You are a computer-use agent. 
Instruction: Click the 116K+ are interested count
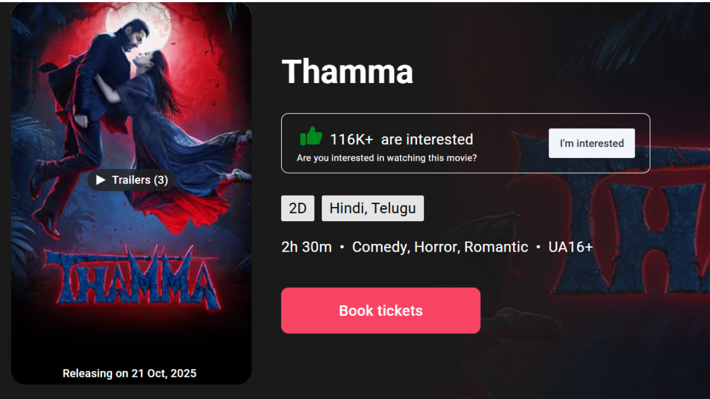pyautogui.click(x=401, y=139)
